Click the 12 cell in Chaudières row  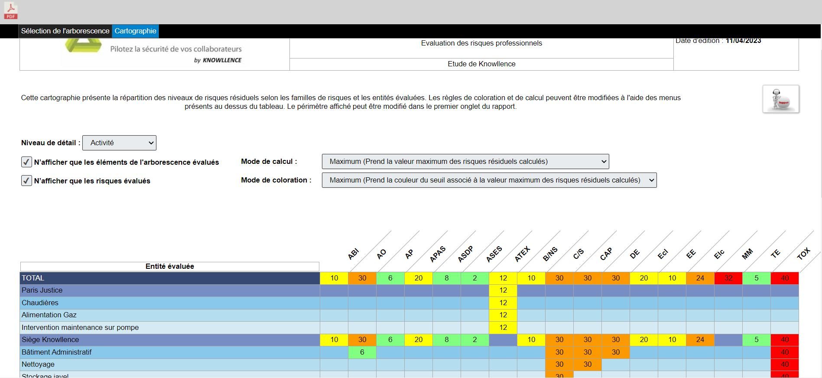tap(503, 303)
